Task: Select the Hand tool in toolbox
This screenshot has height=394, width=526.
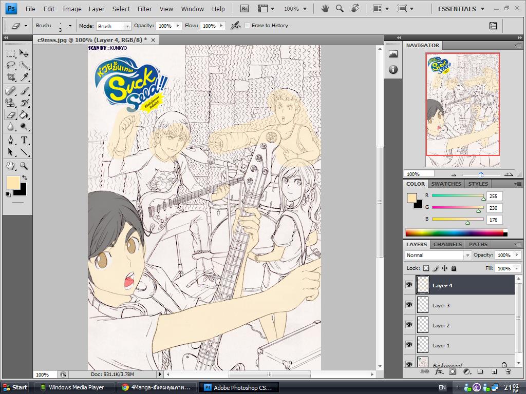Action: (11, 166)
